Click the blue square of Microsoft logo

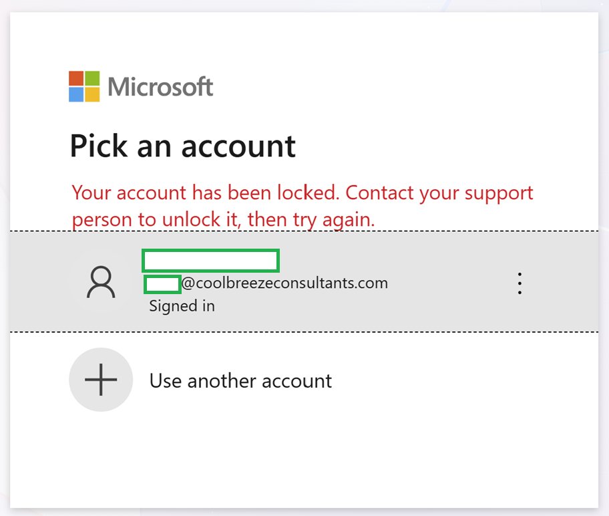(76, 94)
